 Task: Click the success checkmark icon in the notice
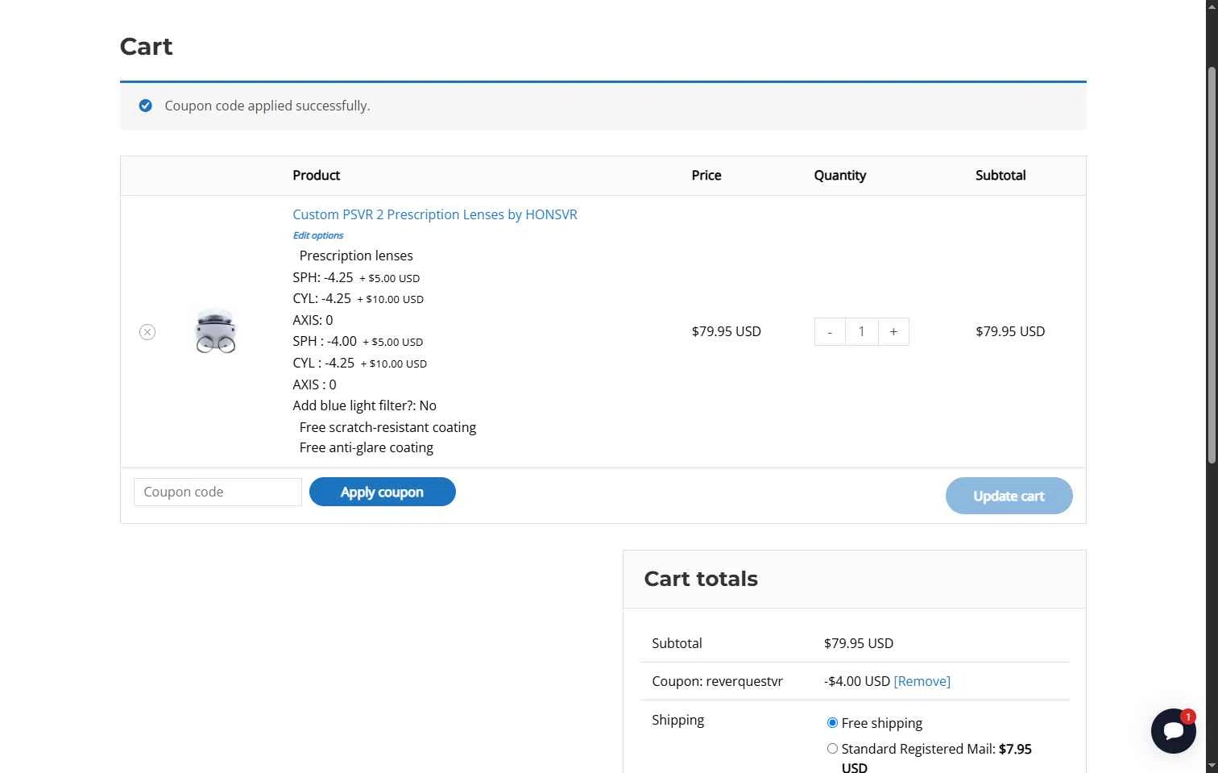146,106
